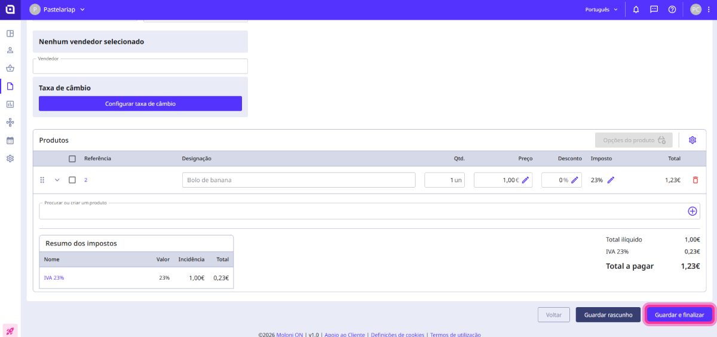Image resolution: width=717 pixels, height=337 pixels.
Task: Open the shopping basket sidebar icon
Action: pos(10,68)
